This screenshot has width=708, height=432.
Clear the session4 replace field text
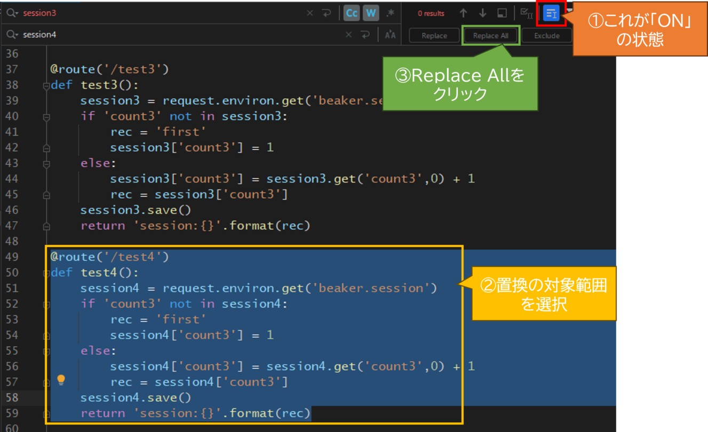348,35
